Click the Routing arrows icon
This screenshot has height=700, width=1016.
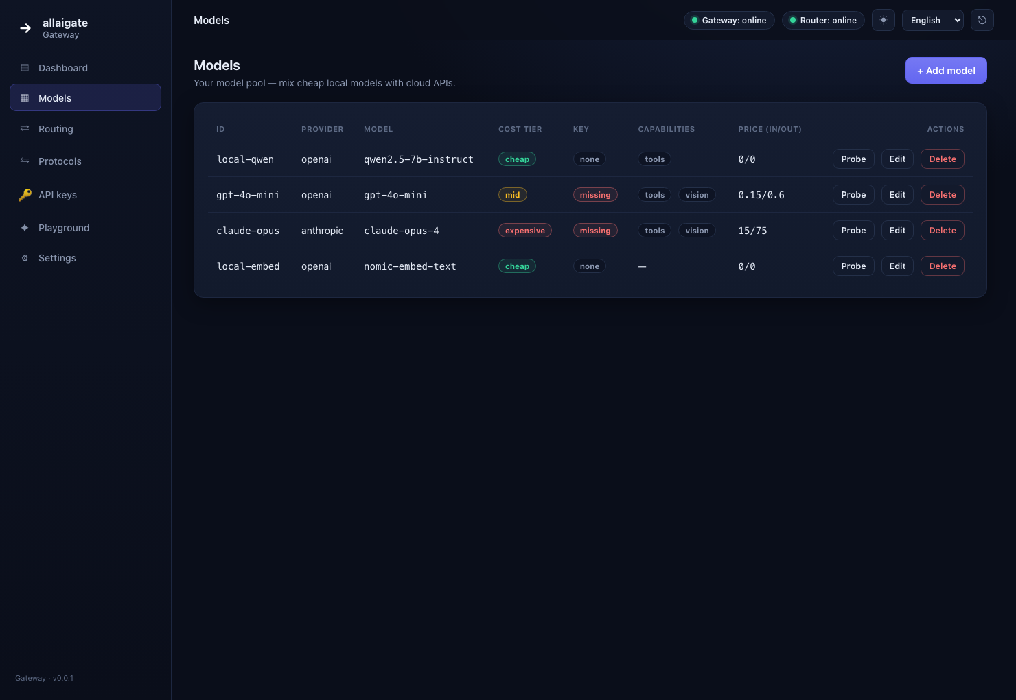25,128
